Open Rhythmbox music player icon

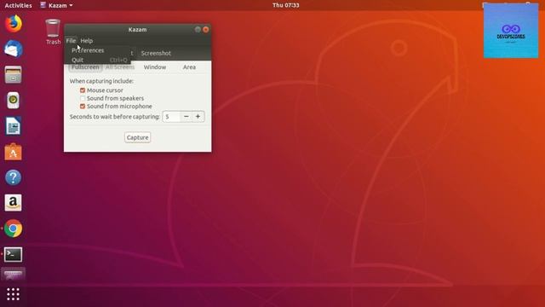(x=14, y=101)
